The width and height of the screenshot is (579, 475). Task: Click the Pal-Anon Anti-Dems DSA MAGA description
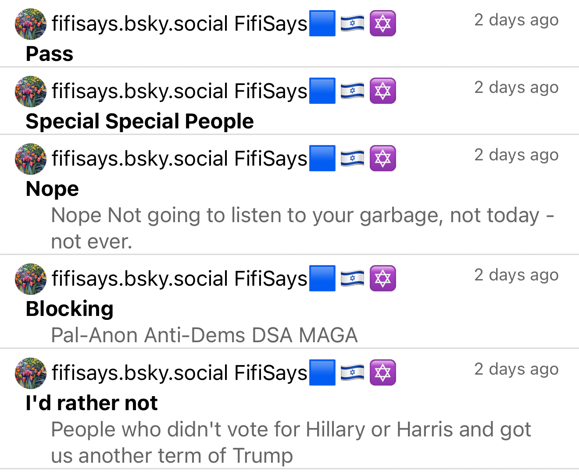[x=204, y=335]
